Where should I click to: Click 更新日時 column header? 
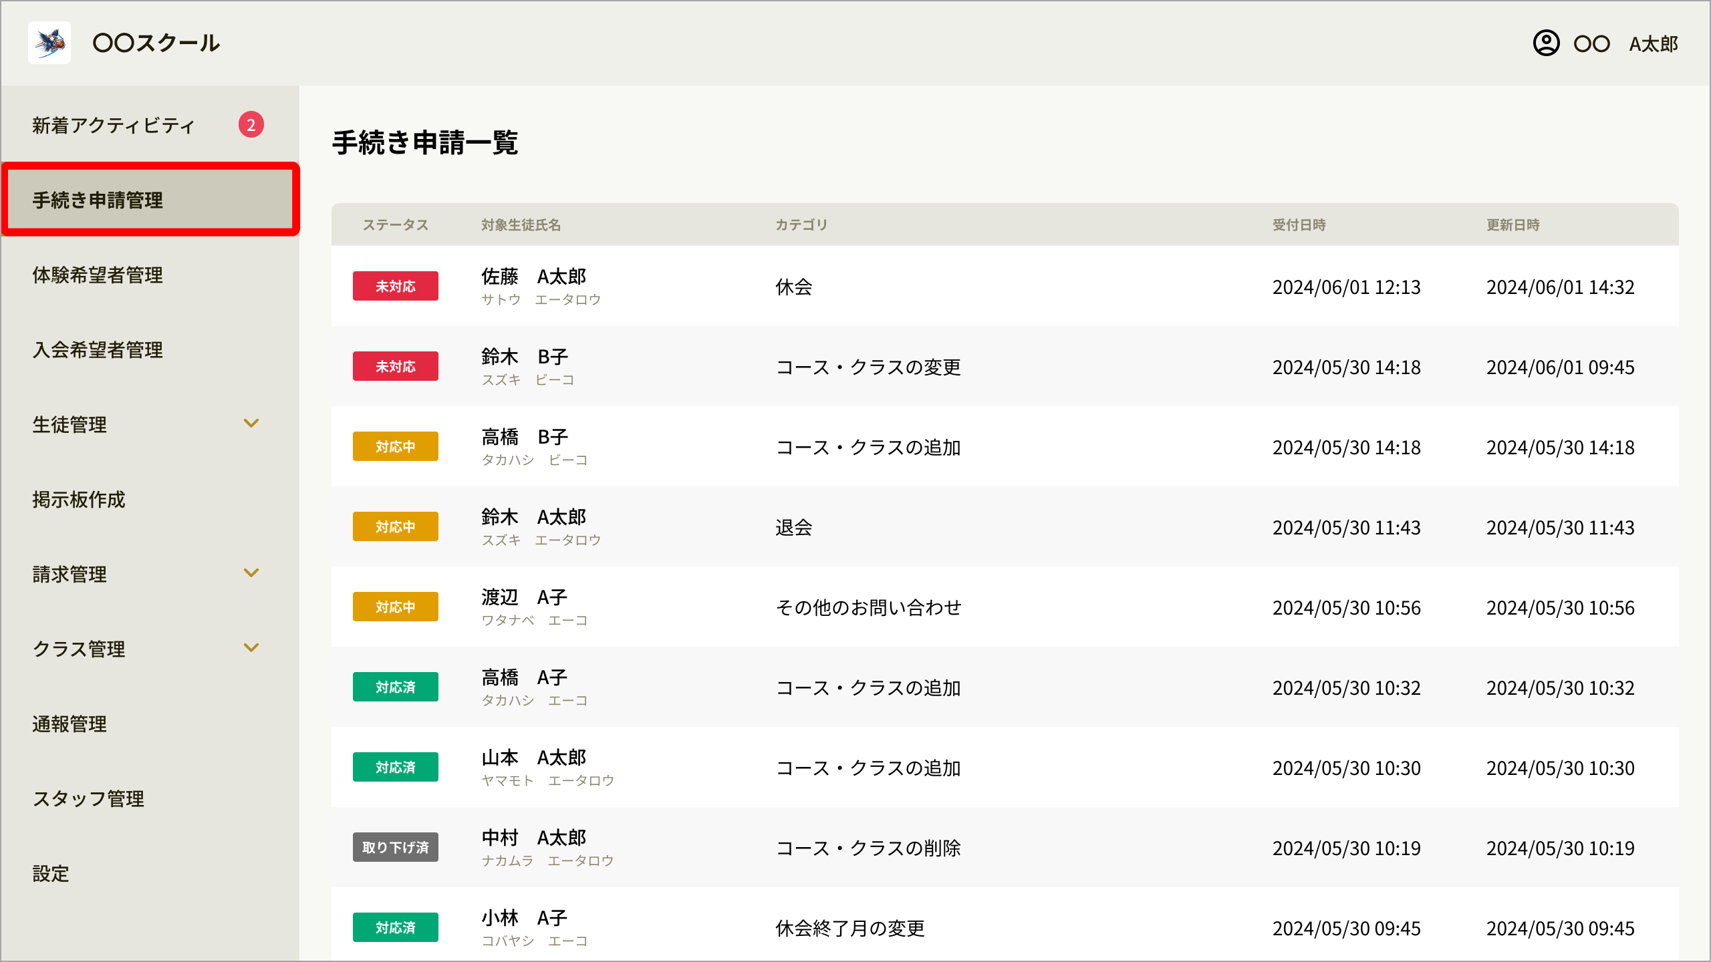[x=1513, y=225]
